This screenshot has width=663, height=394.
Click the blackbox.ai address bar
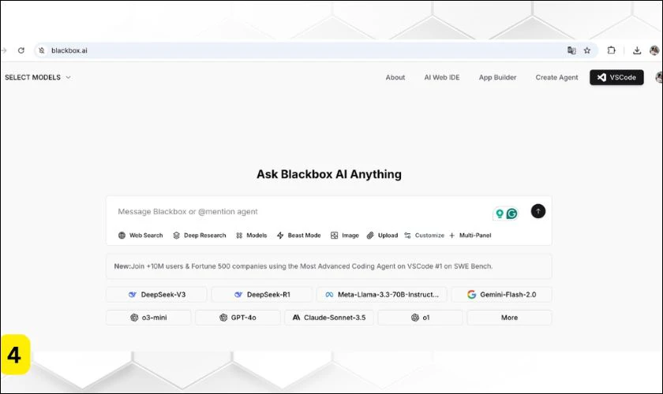(x=316, y=50)
